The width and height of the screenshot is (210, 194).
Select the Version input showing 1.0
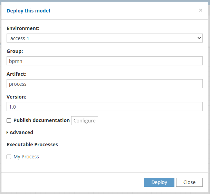click(104, 107)
